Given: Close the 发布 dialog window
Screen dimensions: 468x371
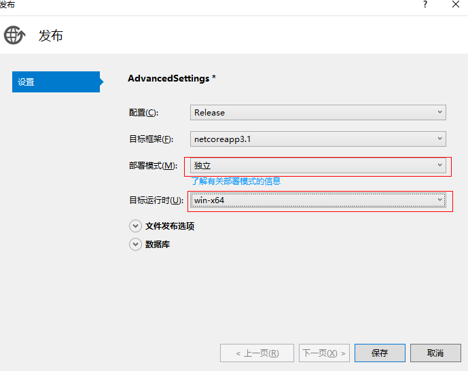Looking at the screenshot, I should 455,5.
